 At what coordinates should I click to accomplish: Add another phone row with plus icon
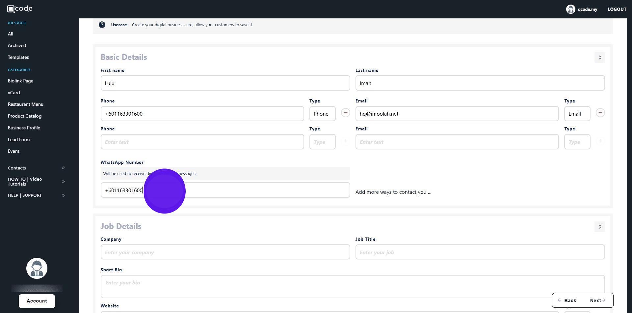(345, 141)
